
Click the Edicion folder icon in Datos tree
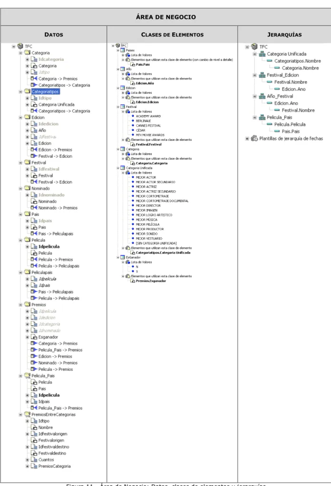pyautogui.click(x=27, y=117)
